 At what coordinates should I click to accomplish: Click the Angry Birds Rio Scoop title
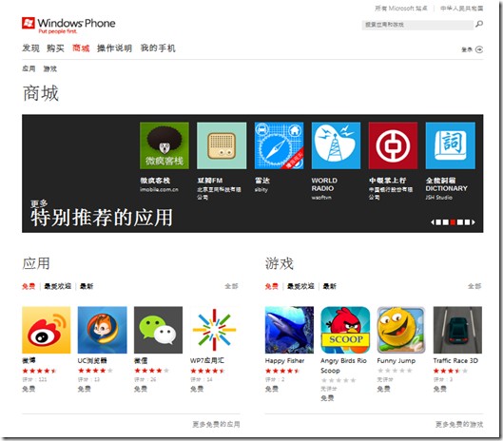click(x=343, y=366)
